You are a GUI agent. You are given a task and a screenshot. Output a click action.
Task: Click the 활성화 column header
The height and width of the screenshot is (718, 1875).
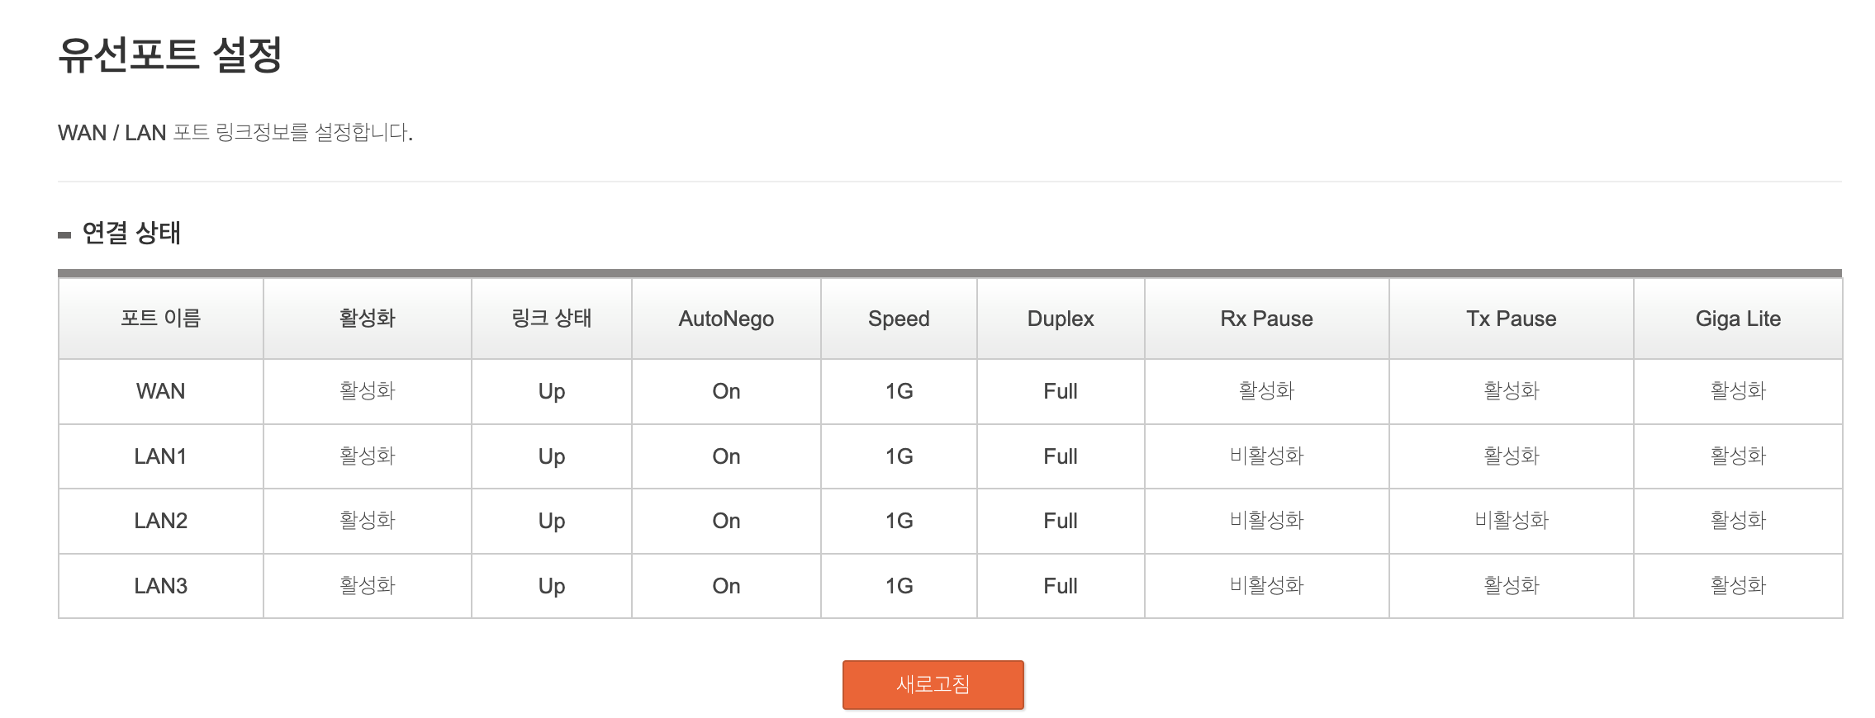click(367, 319)
